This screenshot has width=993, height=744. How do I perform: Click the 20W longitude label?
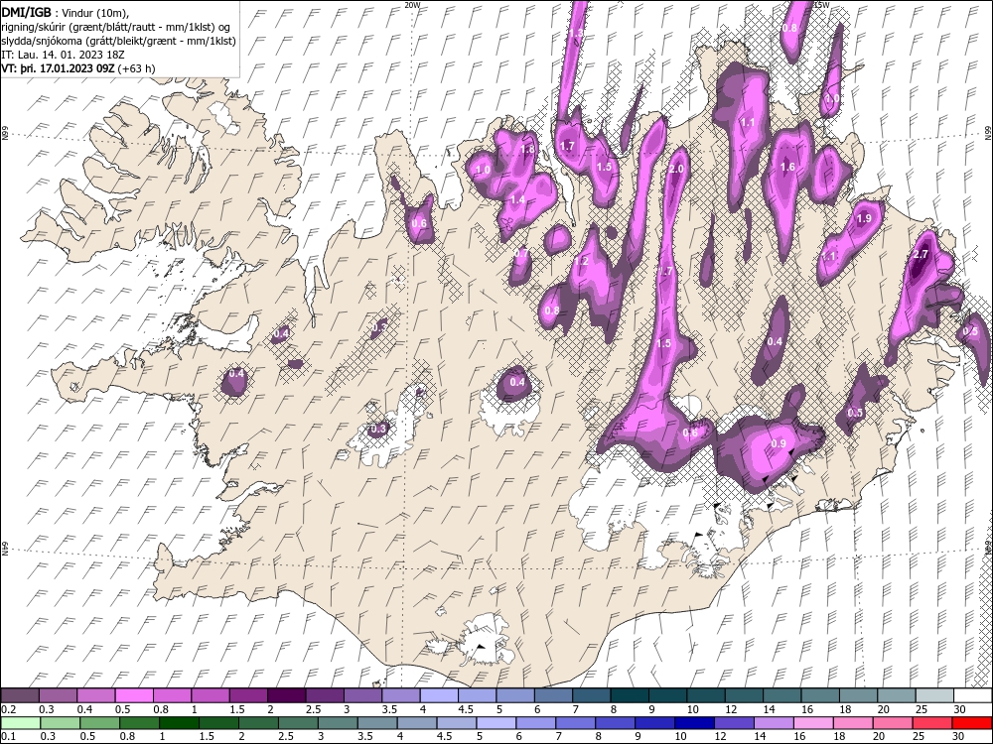coord(412,4)
